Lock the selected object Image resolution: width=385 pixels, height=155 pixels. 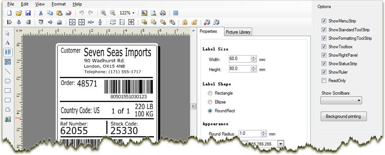pyautogui.click(x=185, y=22)
